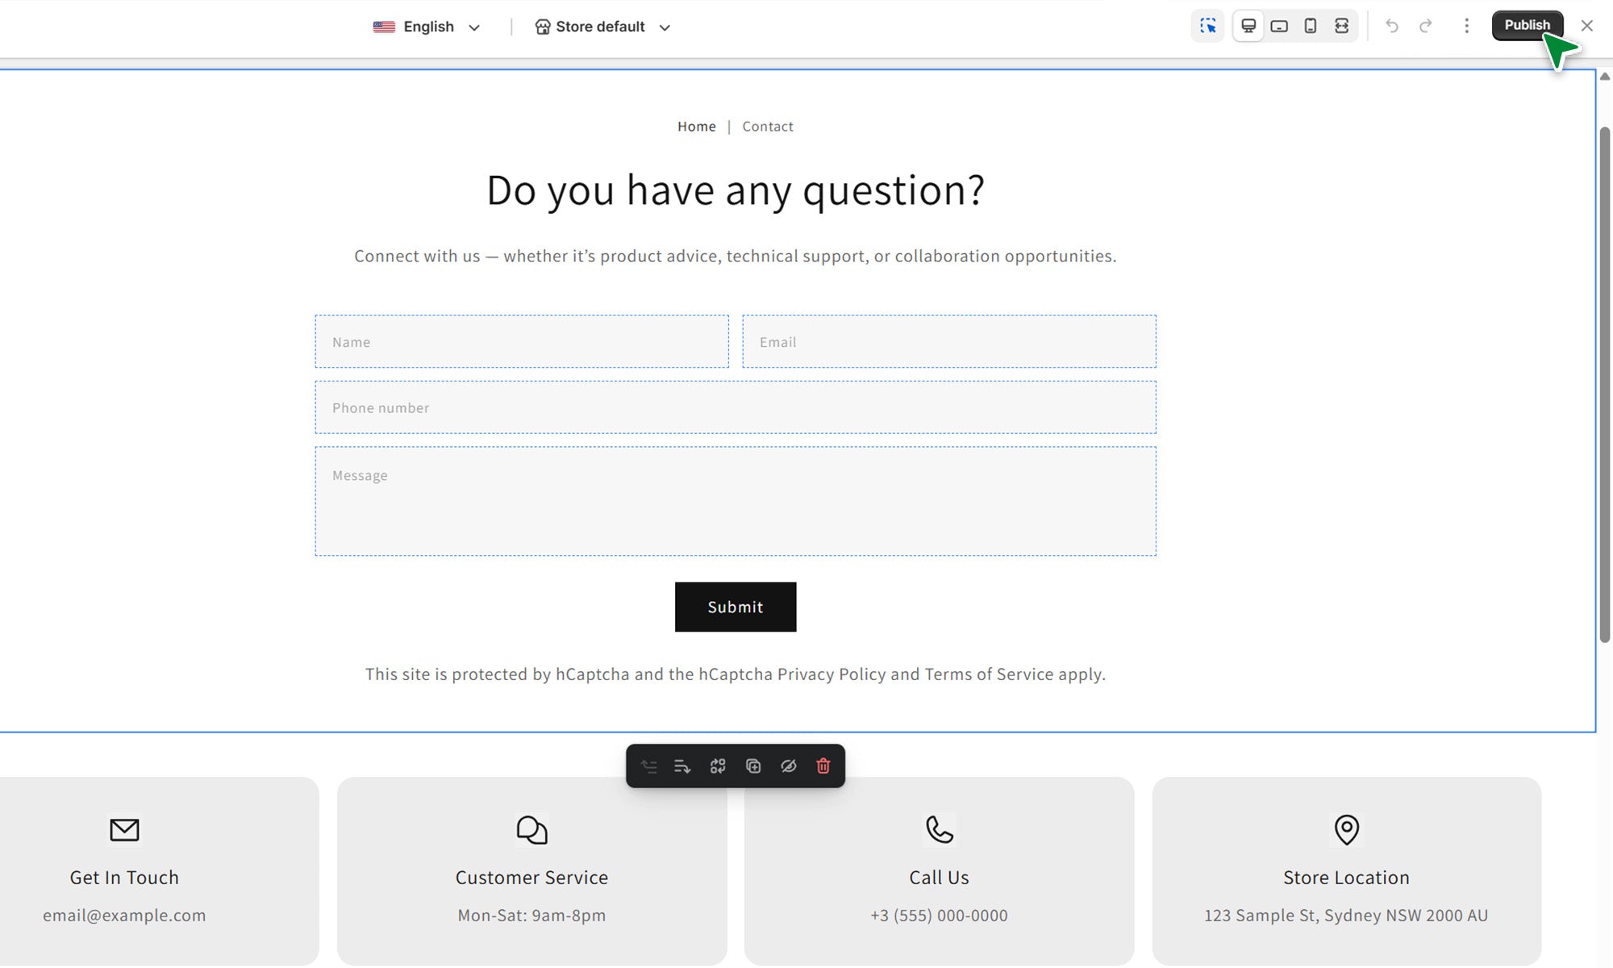Viewport: 1613px width, 968px height.
Task: Switch to desktop preview mode
Action: point(1248,26)
